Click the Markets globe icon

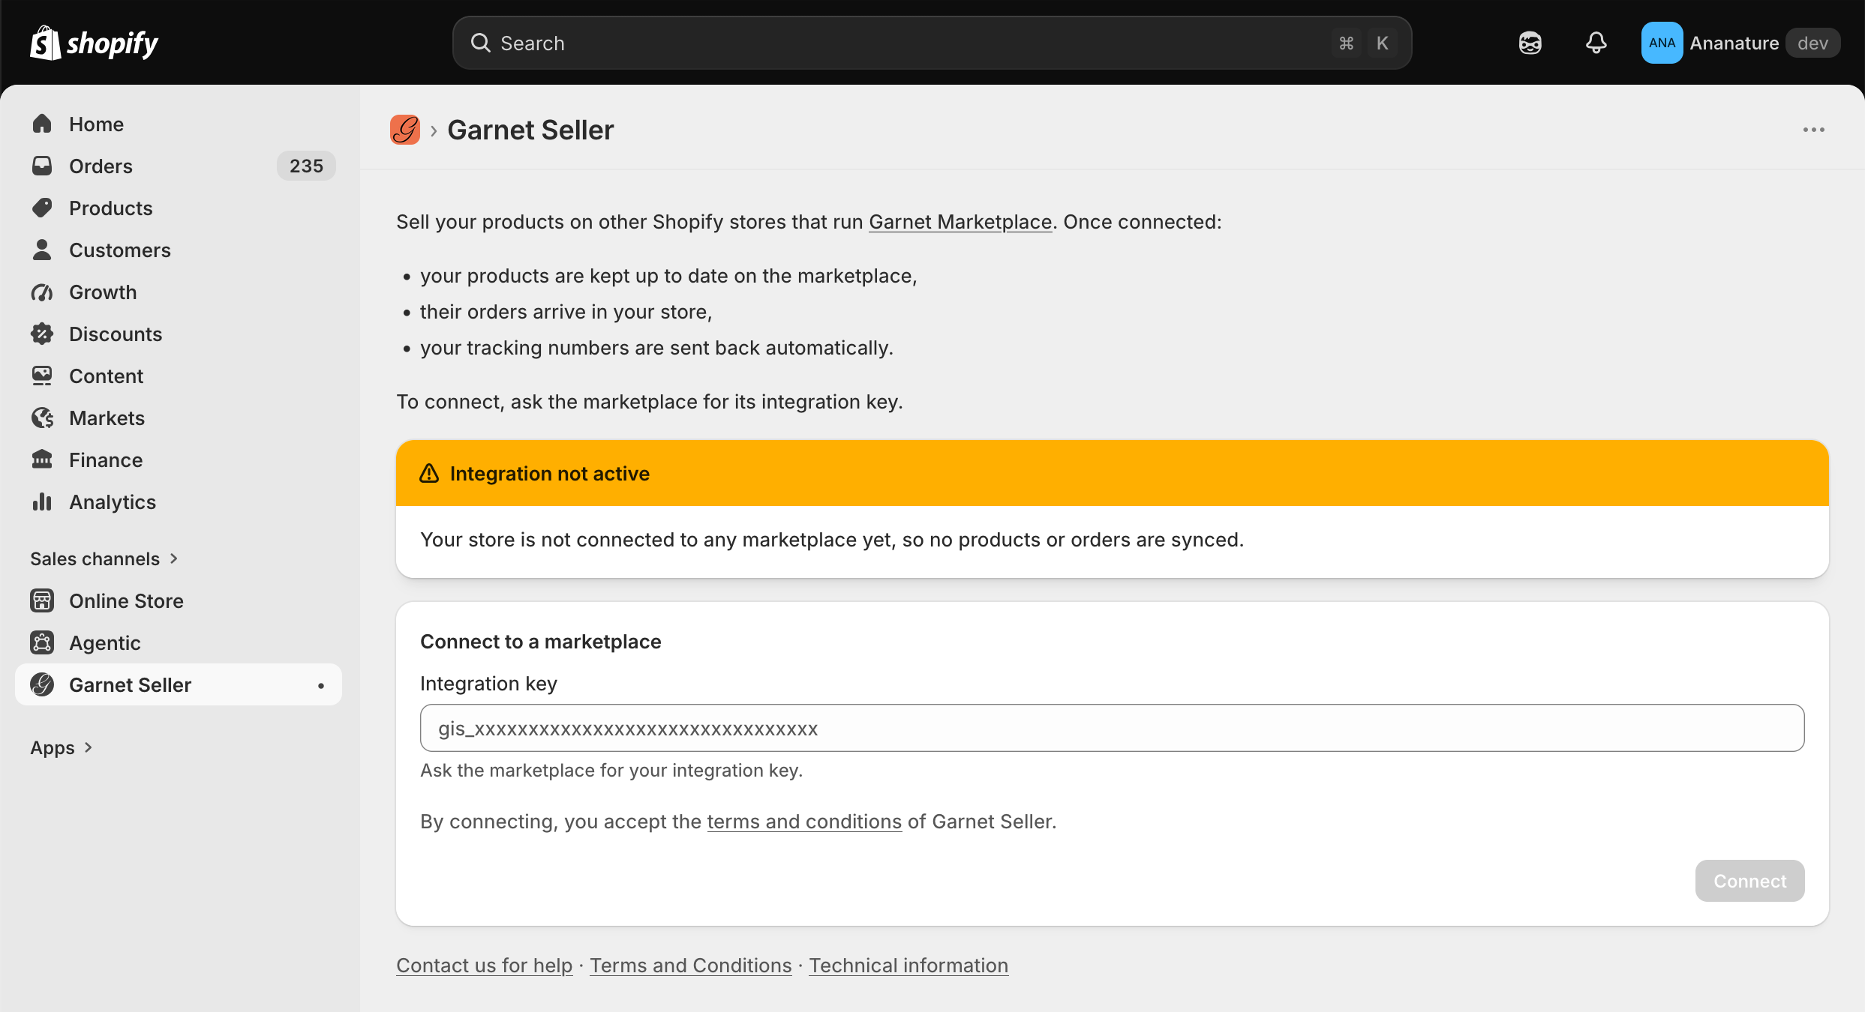click(x=42, y=418)
